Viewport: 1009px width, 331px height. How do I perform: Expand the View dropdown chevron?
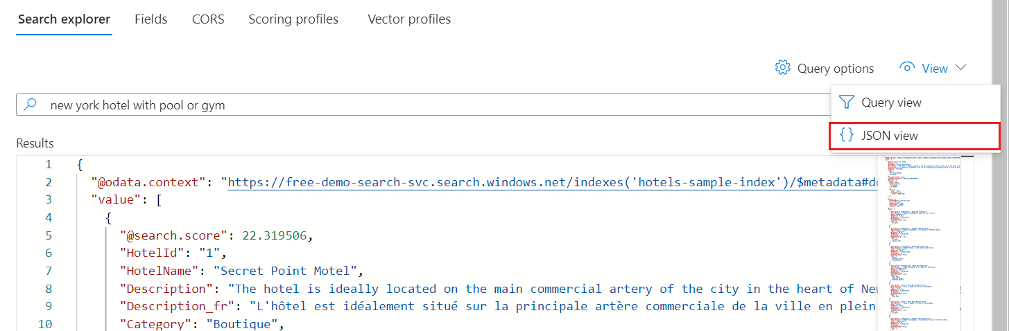(x=960, y=68)
